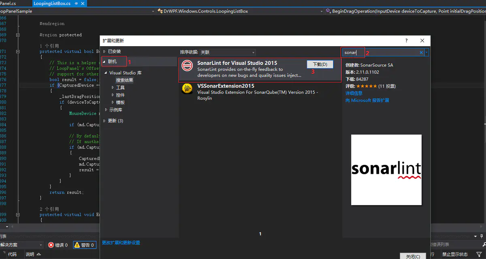The image size is (486, 259).
Task: Open the sort by 关联 dropdown
Action: pos(228,52)
